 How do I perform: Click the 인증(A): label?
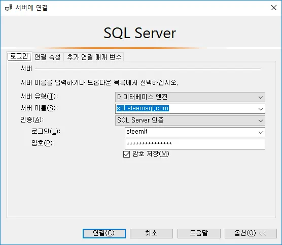[32, 120]
